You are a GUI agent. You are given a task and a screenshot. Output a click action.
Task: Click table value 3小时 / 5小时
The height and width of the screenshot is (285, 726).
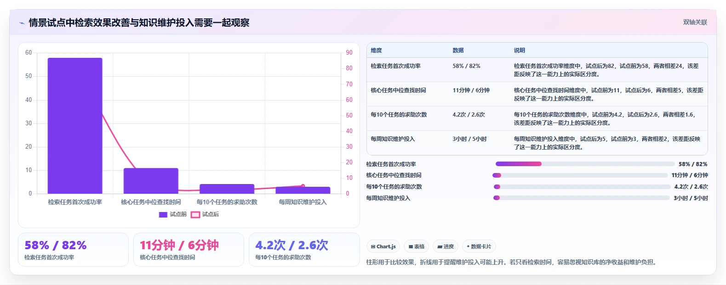(x=469, y=139)
